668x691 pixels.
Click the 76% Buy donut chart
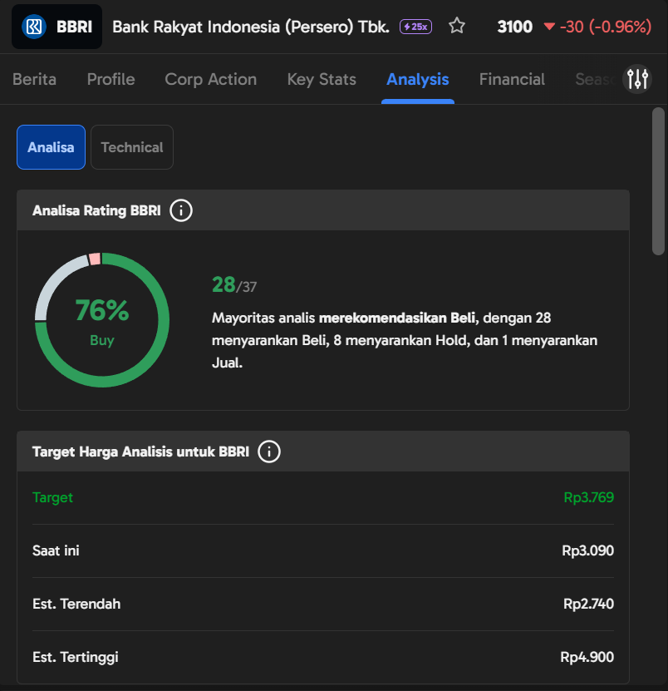point(102,320)
